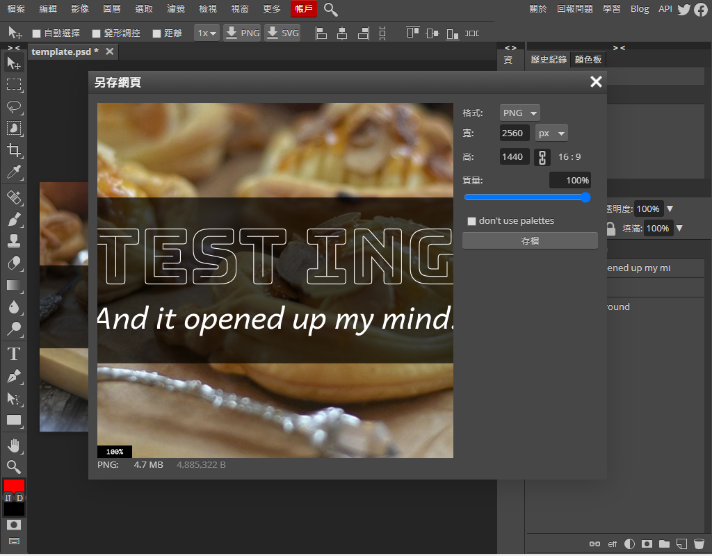Select the Gradient tool
This screenshot has height=556, width=712.
point(14,285)
